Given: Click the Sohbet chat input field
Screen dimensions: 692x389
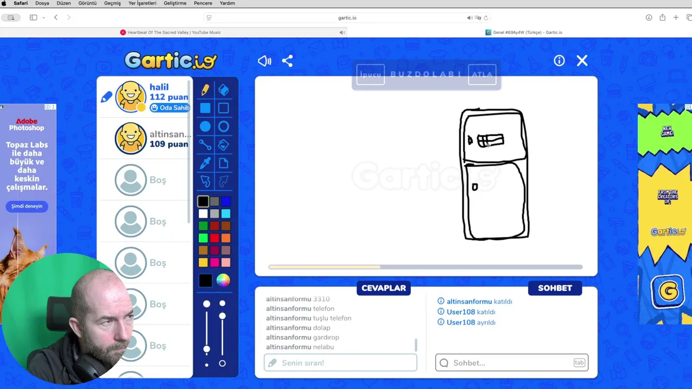Looking at the screenshot, I should 511,363.
